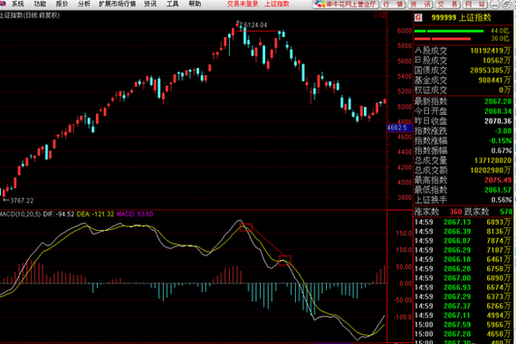Select the tick row with price 2067.13
This screenshot has height=344, width=516.
463,222
